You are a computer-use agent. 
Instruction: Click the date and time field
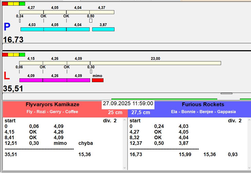(128, 104)
